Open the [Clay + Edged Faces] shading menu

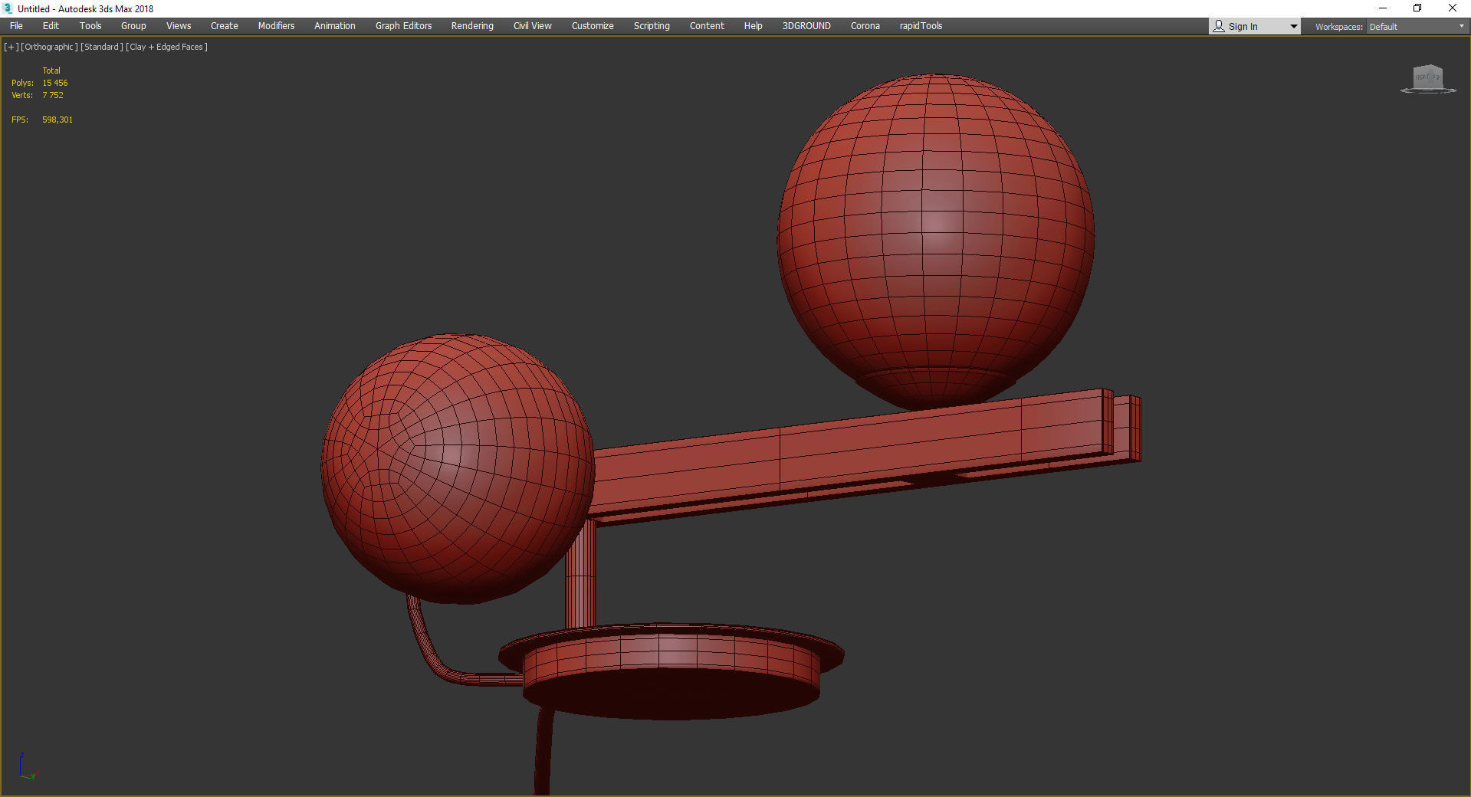tap(167, 47)
